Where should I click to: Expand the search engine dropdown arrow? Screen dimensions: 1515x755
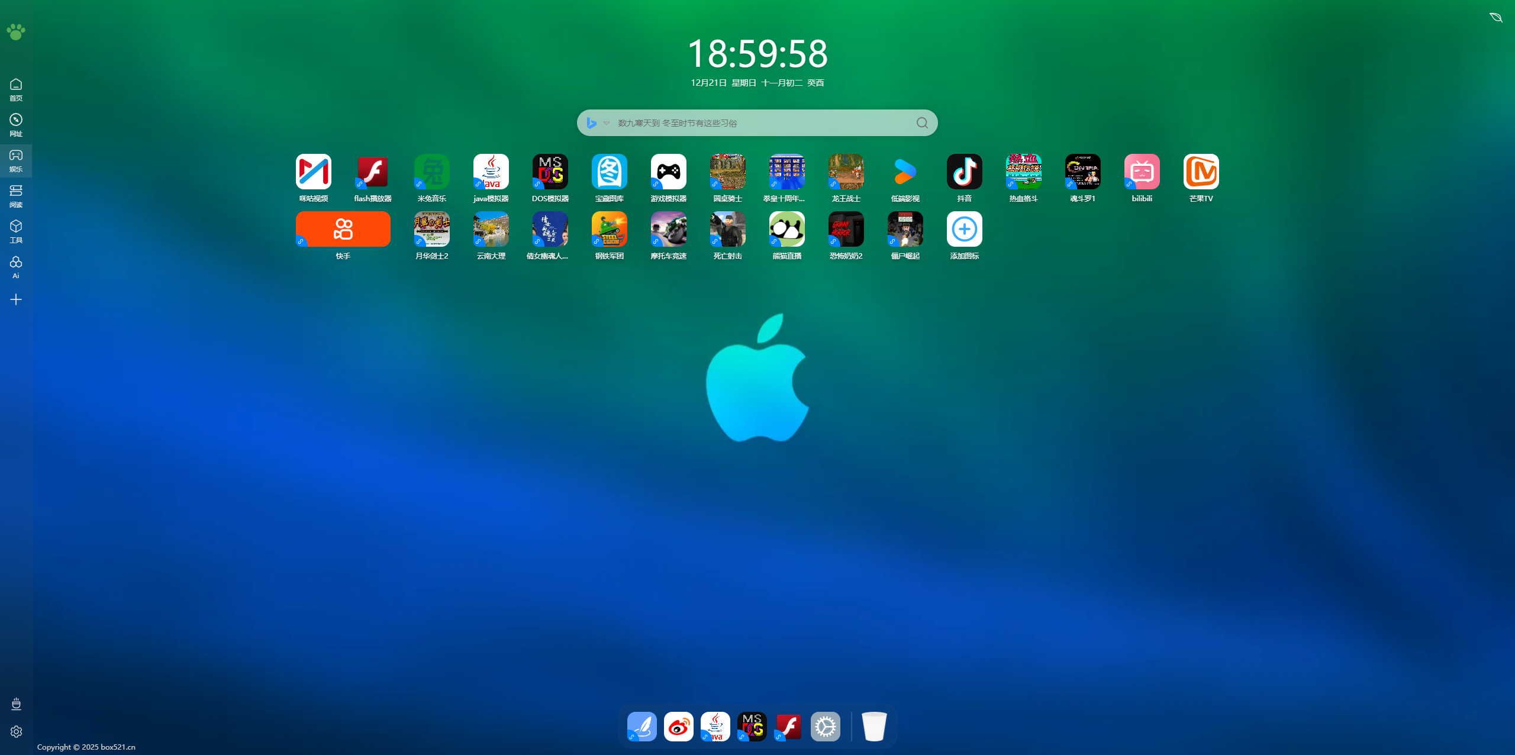coord(607,123)
